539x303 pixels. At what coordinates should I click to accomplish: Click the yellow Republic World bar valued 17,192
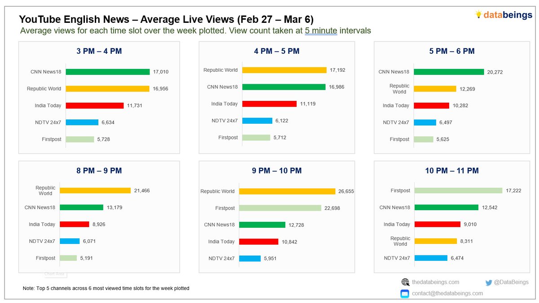(x=284, y=70)
